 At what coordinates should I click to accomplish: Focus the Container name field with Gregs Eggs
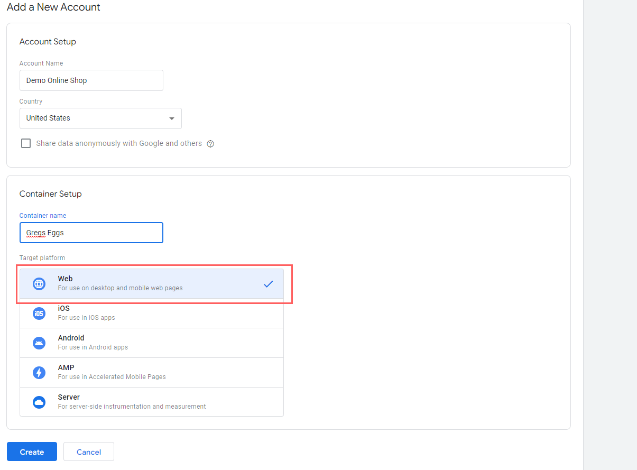coord(91,233)
